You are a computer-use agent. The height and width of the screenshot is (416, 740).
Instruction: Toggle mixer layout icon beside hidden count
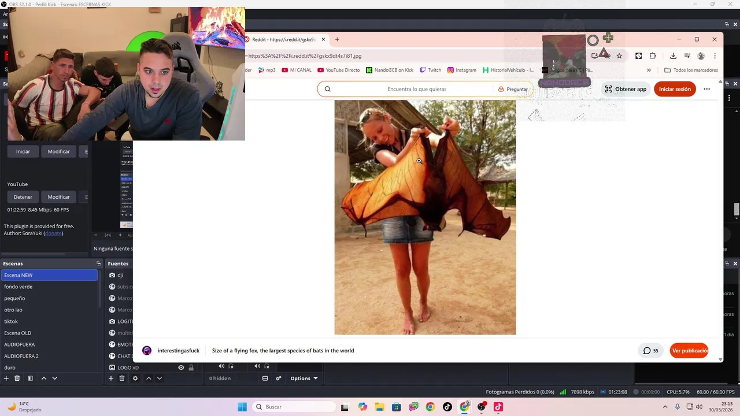265,378
